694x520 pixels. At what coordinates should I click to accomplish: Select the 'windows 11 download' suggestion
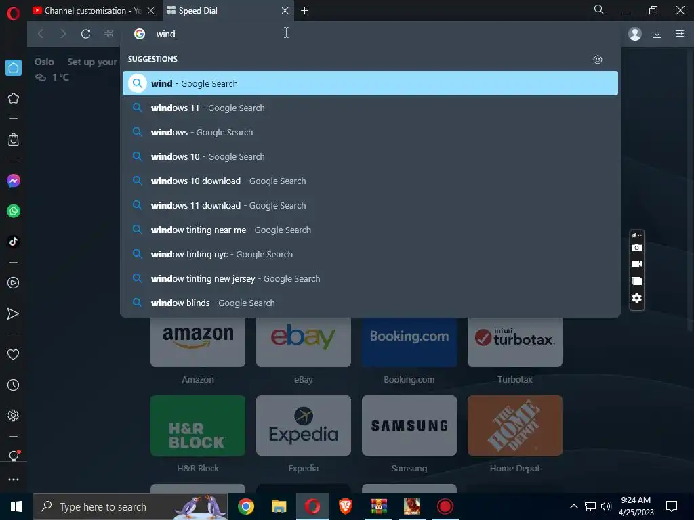(x=370, y=205)
